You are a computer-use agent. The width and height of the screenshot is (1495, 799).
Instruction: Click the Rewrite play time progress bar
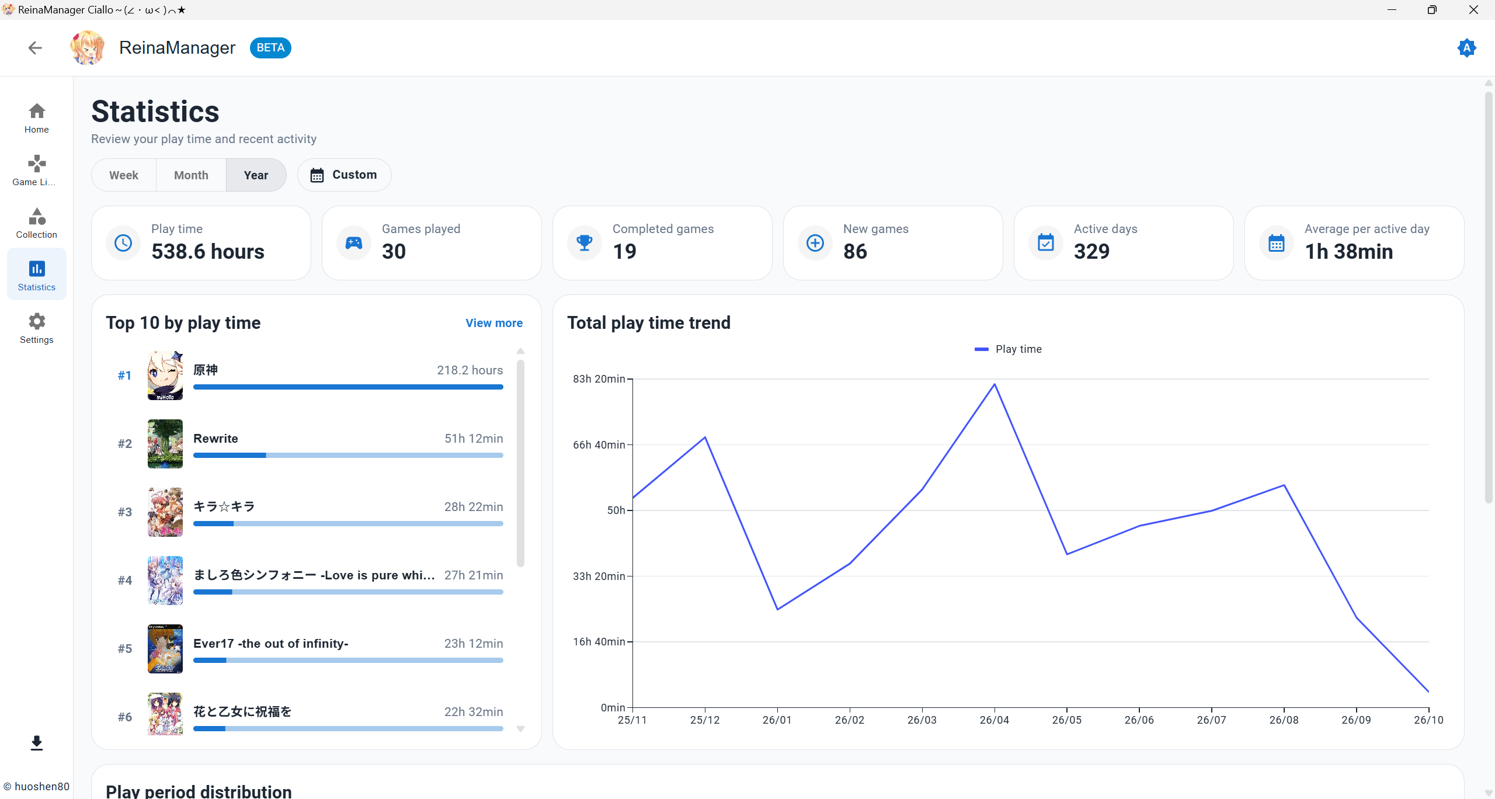[348, 456]
